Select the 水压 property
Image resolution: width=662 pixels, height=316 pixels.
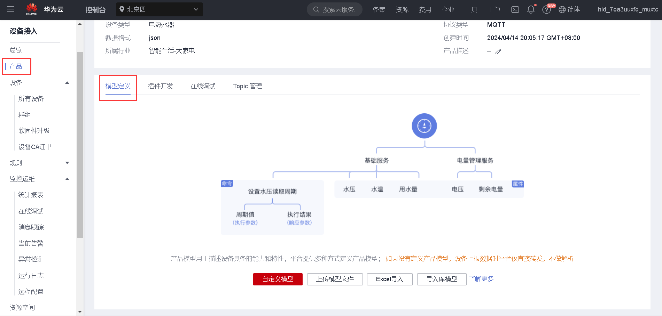click(349, 189)
